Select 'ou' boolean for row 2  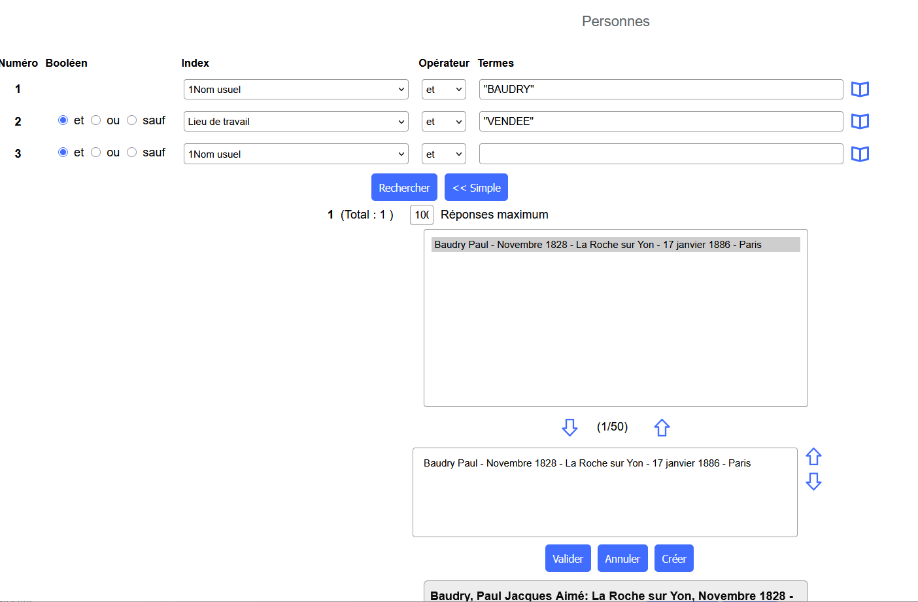pyautogui.click(x=96, y=120)
